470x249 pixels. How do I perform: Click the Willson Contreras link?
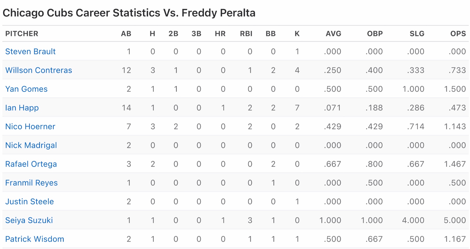pos(39,70)
